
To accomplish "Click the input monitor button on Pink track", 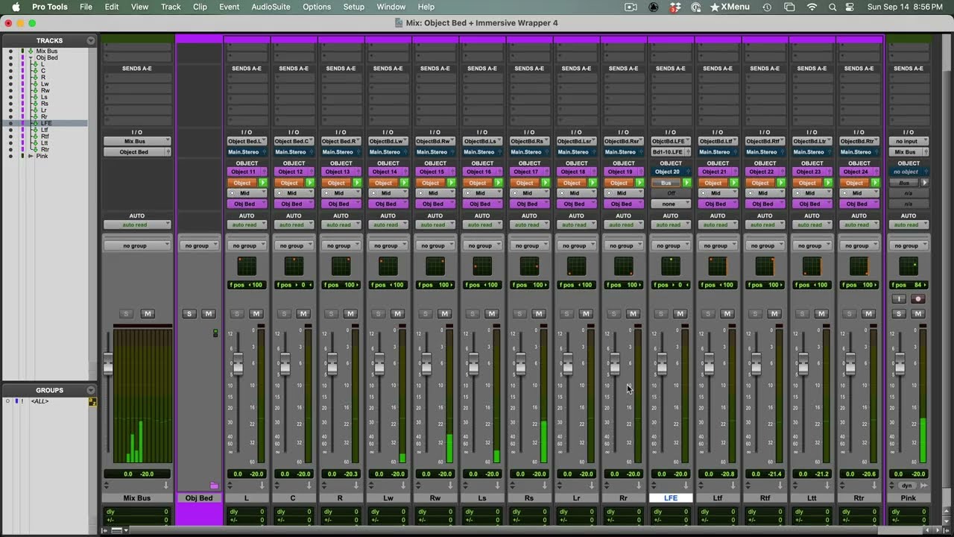I will pos(899,299).
